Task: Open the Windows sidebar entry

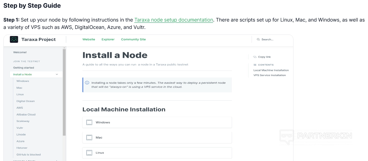Action: click(23, 81)
